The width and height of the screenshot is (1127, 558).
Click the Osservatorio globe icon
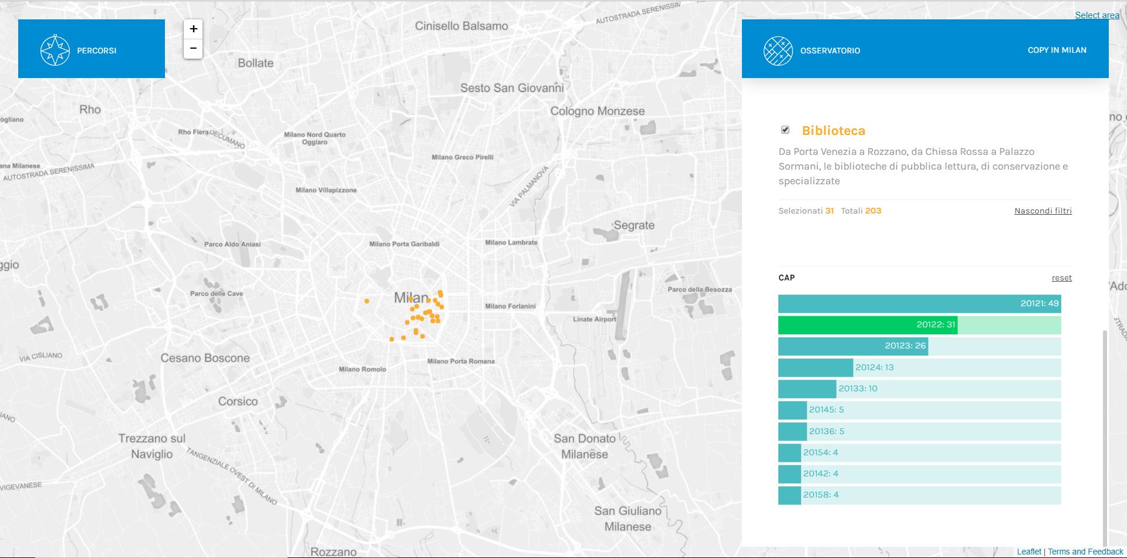[778, 50]
